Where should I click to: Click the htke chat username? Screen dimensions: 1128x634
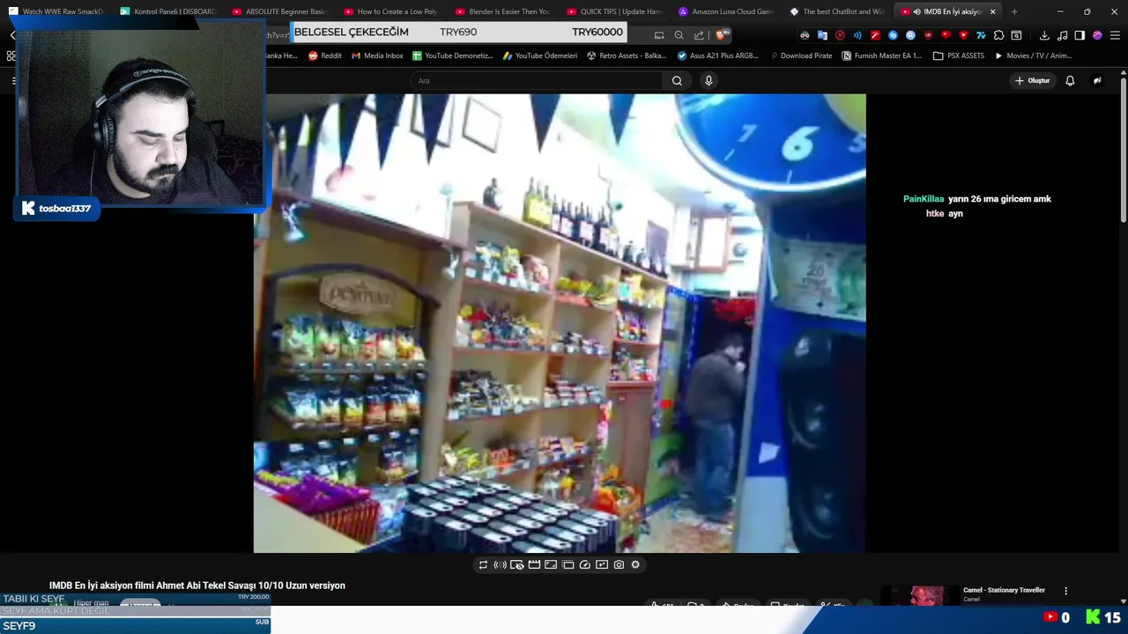(x=935, y=214)
